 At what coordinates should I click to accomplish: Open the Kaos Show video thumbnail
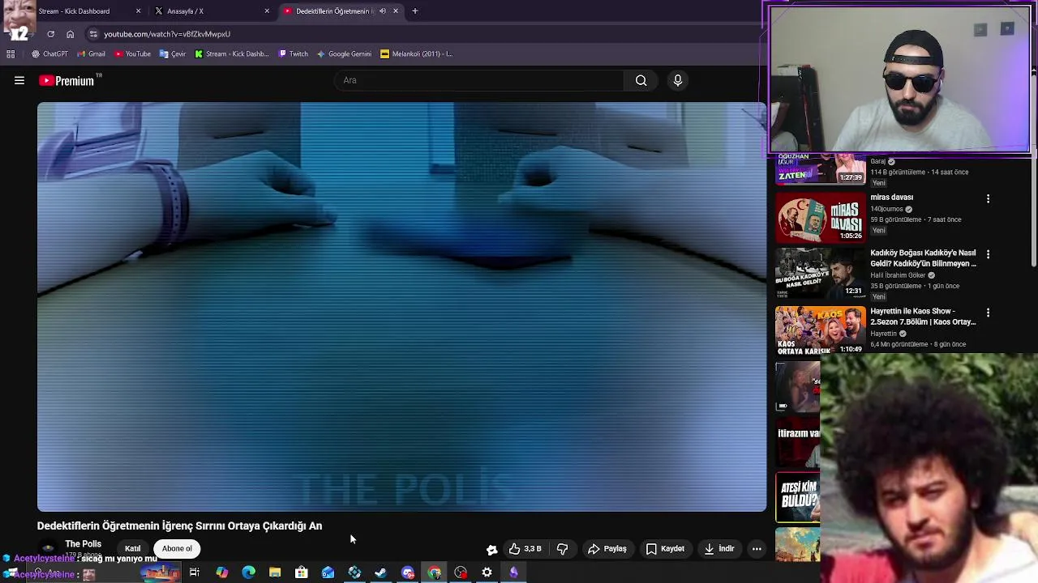(x=820, y=330)
